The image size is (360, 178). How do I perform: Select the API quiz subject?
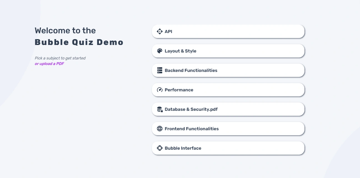[228, 31]
